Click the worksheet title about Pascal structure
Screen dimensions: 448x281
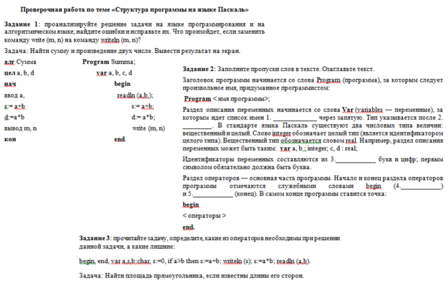(135, 10)
